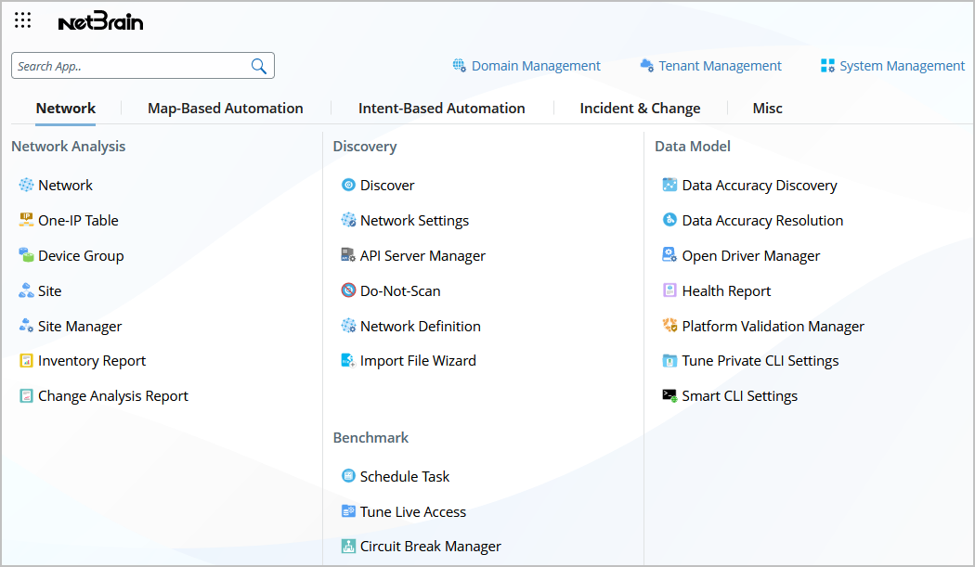Switch to the Map-Based Automation tab
This screenshot has width=975, height=567.
click(x=226, y=109)
